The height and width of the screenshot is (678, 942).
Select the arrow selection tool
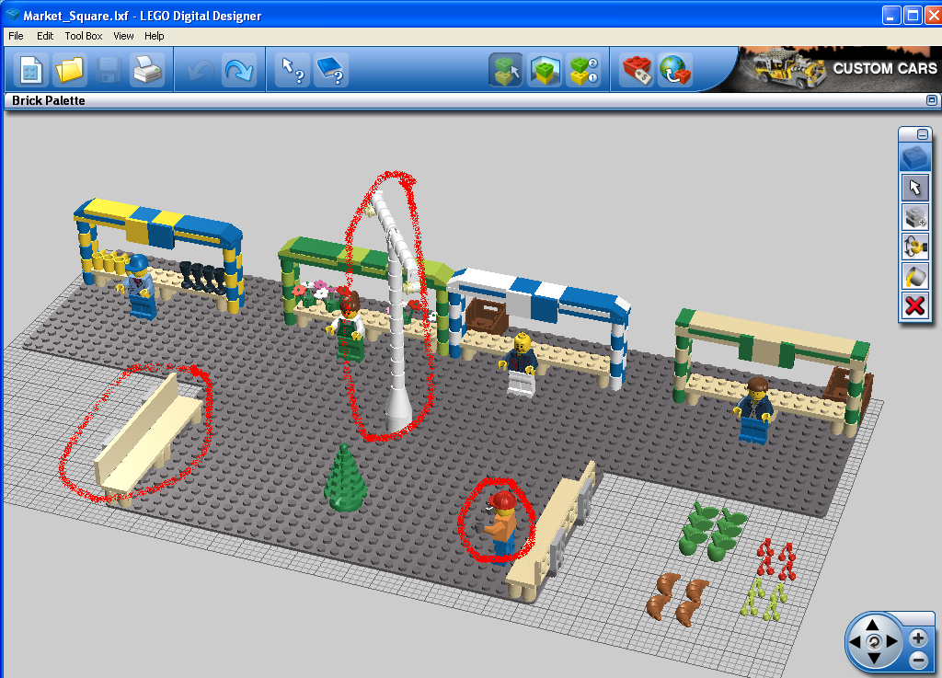coord(915,188)
